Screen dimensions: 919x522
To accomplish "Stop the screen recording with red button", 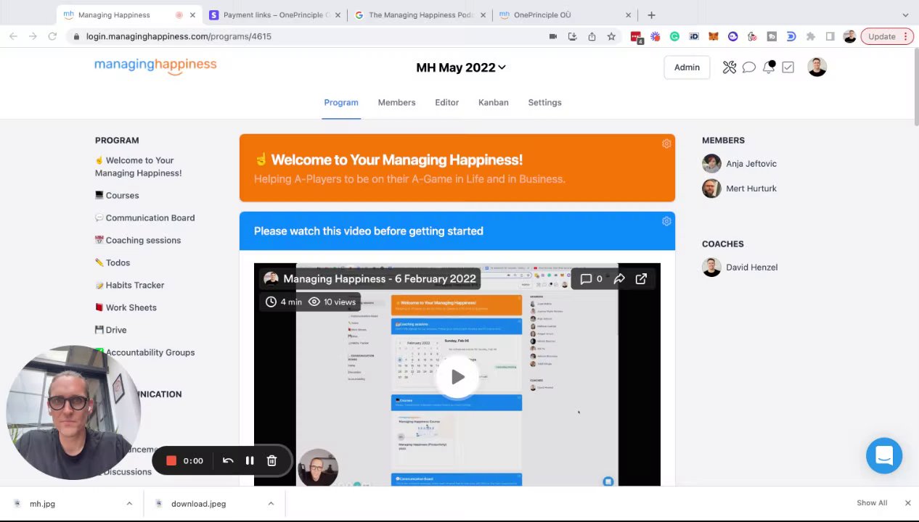I will pyautogui.click(x=171, y=460).
